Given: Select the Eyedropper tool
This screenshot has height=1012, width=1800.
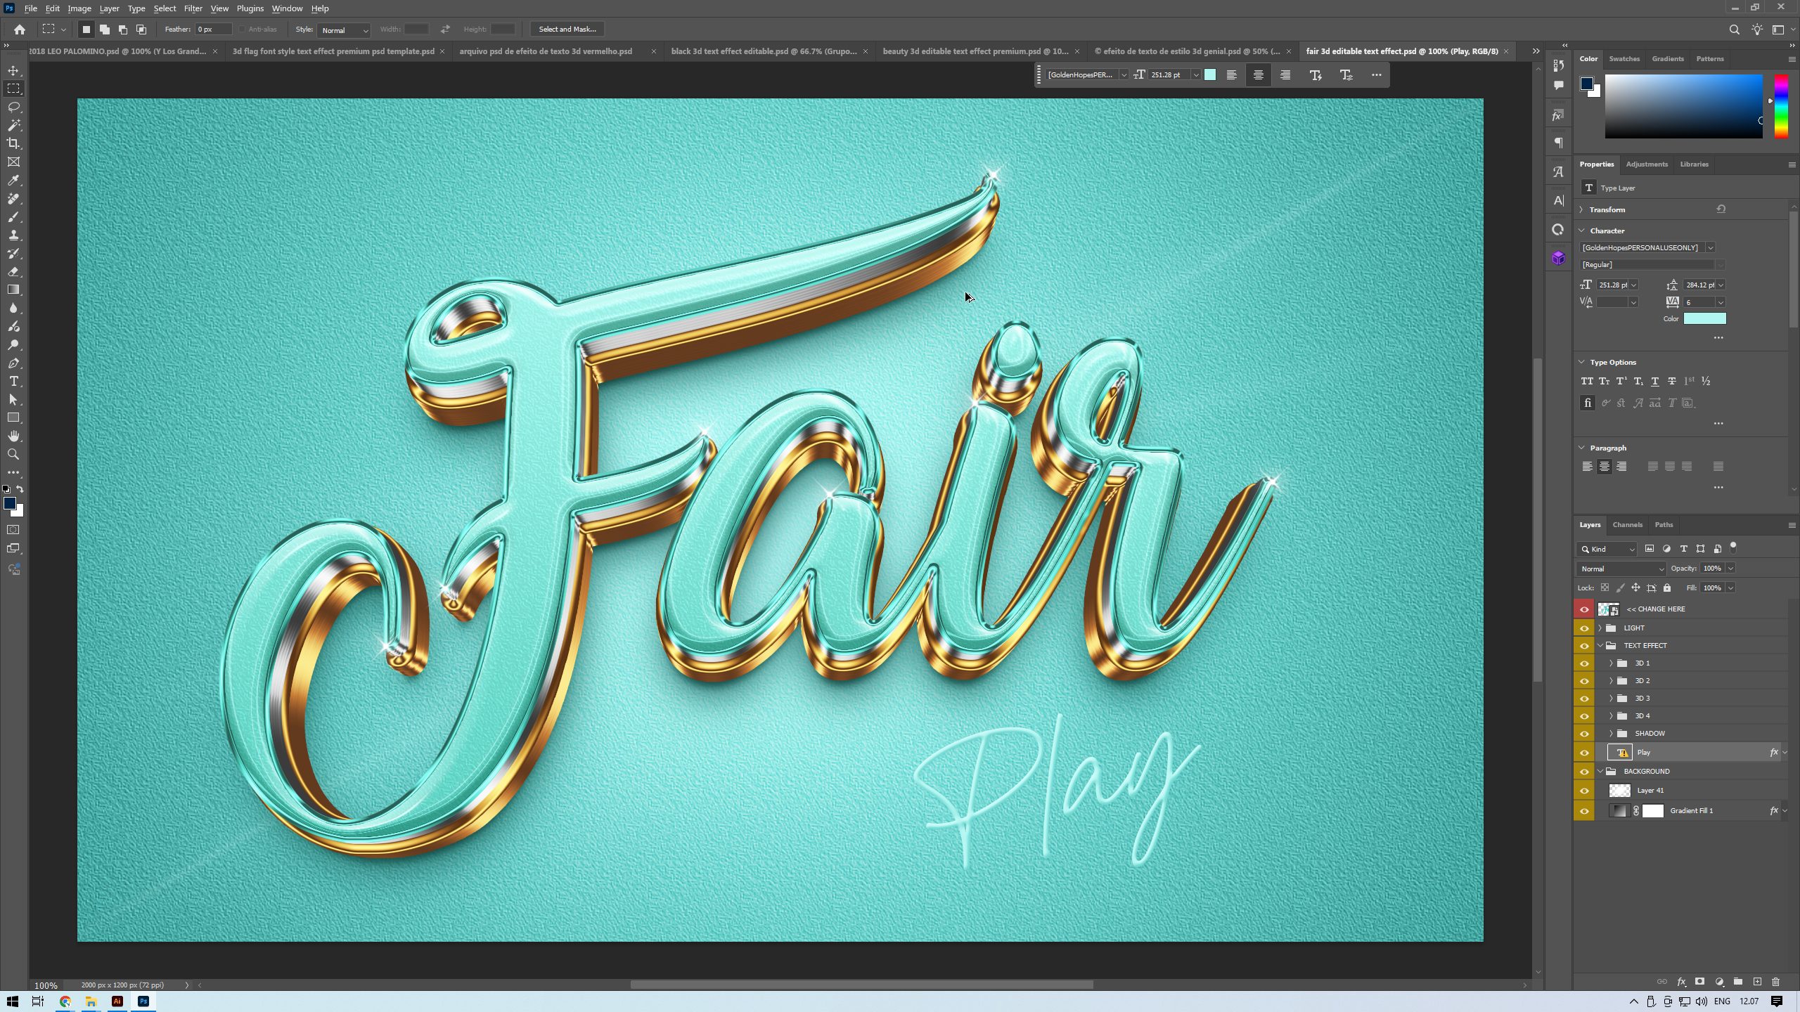Looking at the screenshot, I should [13, 181].
